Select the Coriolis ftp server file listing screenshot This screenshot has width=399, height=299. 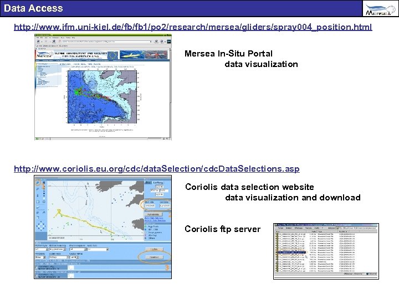click(x=326, y=251)
